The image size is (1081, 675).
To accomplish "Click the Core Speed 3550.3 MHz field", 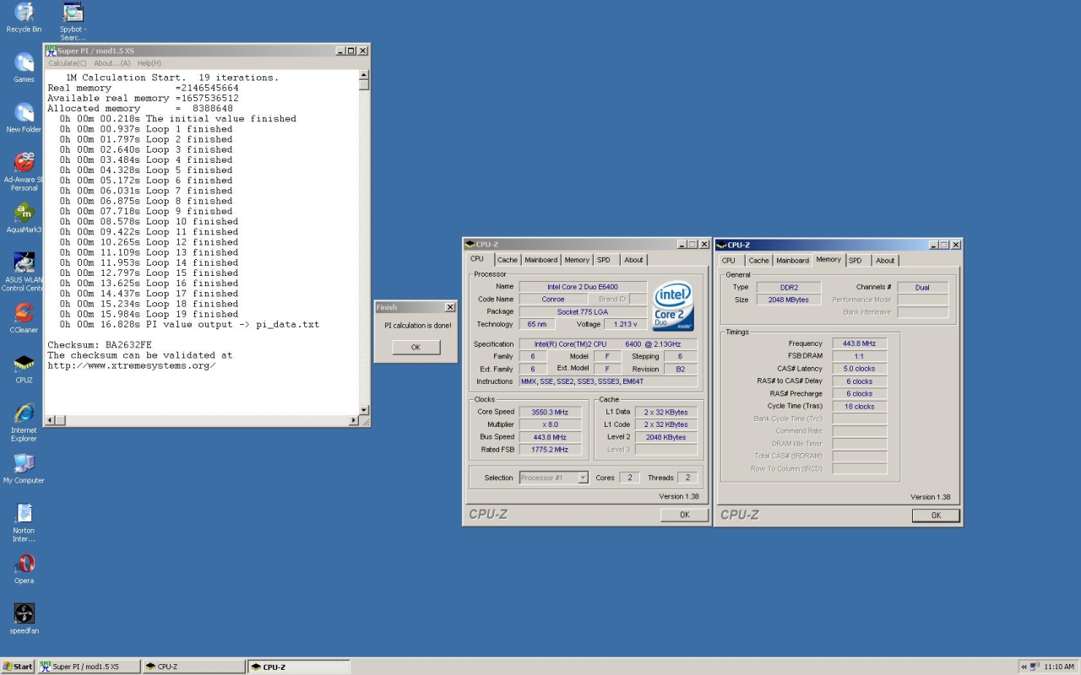I will click(x=550, y=412).
